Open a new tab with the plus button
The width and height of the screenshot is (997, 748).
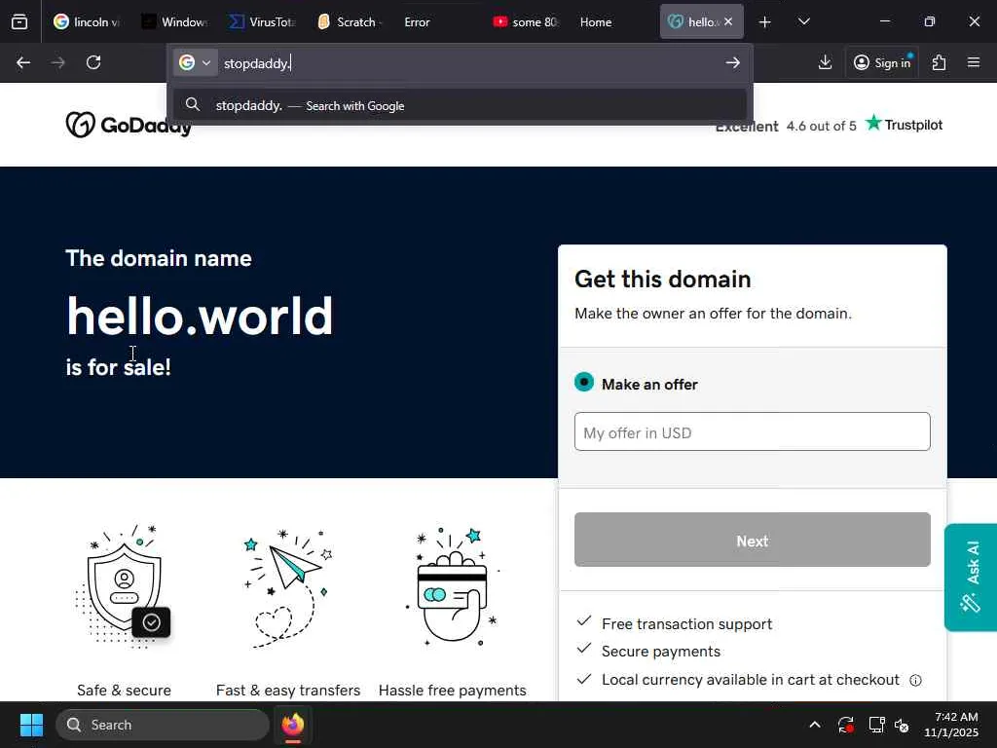pos(765,22)
